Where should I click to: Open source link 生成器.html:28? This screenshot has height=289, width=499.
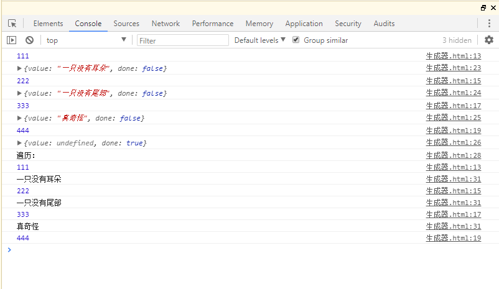(453, 155)
